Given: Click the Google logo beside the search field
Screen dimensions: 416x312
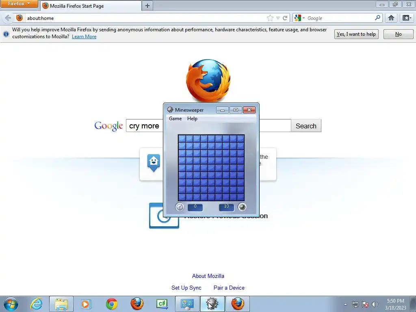Looking at the screenshot, I should [108, 126].
